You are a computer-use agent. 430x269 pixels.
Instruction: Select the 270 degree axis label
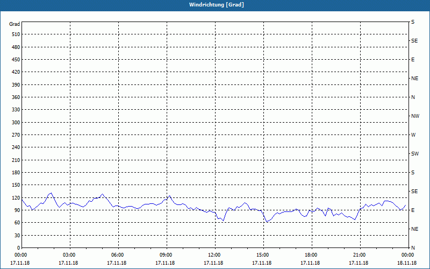(16, 135)
